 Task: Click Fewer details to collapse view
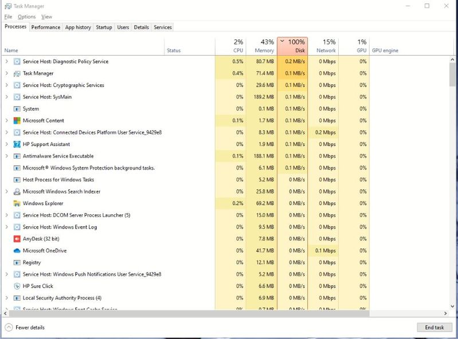click(25, 328)
